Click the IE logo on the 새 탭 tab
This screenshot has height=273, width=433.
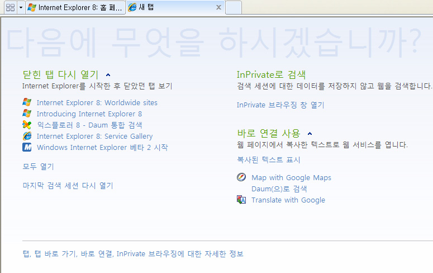point(132,7)
